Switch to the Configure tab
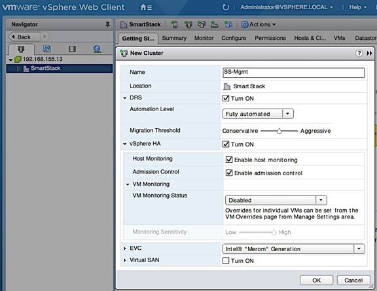This screenshot has height=291, width=377. pos(234,38)
